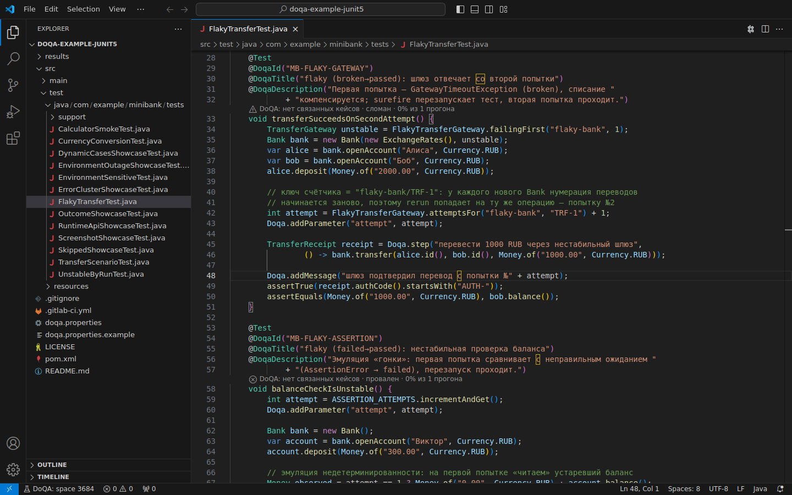
Task: Open UnstableByRunTest.java in the explorer
Action: coord(108,274)
